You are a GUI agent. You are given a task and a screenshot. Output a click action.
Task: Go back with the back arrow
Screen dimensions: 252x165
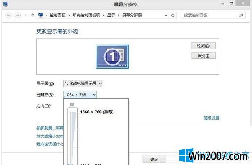(8, 16)
